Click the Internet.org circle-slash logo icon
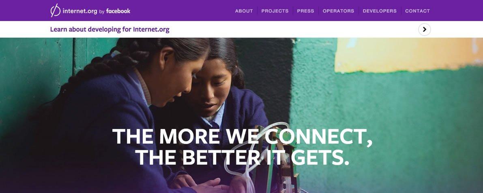Viewport: 483px width, 193px height. click(x=56, y=11)
